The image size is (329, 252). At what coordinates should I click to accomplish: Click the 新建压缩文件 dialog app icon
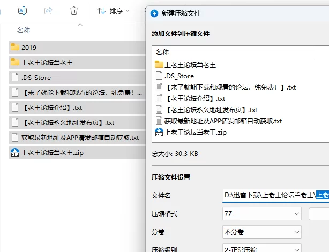pyautogui.click(x=154, y=13)
